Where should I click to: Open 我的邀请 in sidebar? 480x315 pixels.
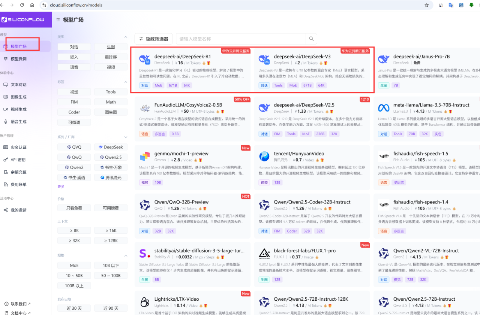[x=25, y=210]
